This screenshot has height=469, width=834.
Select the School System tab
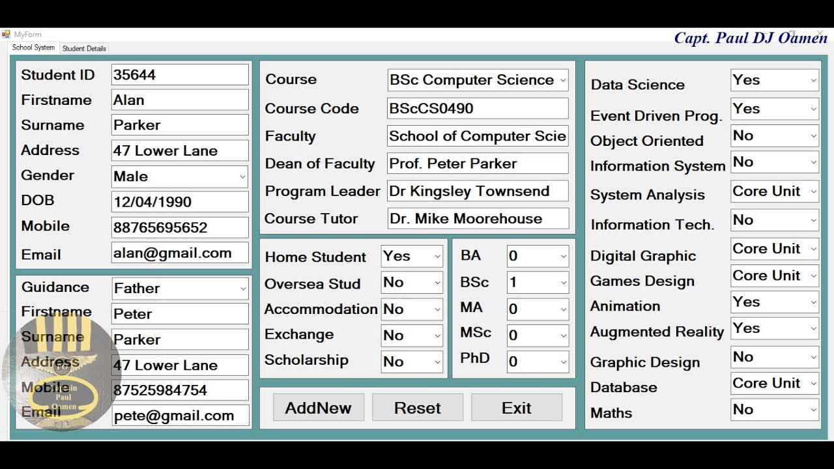(x=33, y=48)
